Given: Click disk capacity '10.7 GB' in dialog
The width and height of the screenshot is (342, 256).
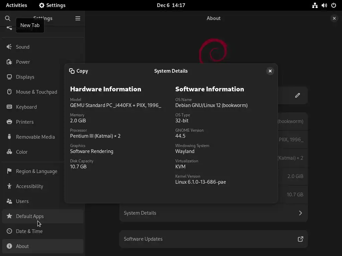Looking at the screenshot, I should pyautogui.click(x=78, y=167).
